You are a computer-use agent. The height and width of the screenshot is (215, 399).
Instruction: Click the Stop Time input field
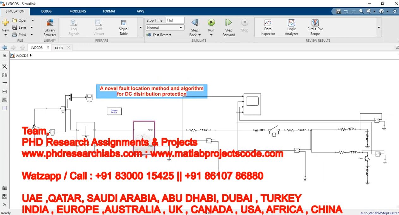175,21
